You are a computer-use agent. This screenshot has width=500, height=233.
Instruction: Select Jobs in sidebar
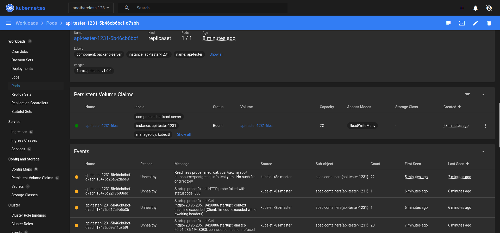point(15,77)
